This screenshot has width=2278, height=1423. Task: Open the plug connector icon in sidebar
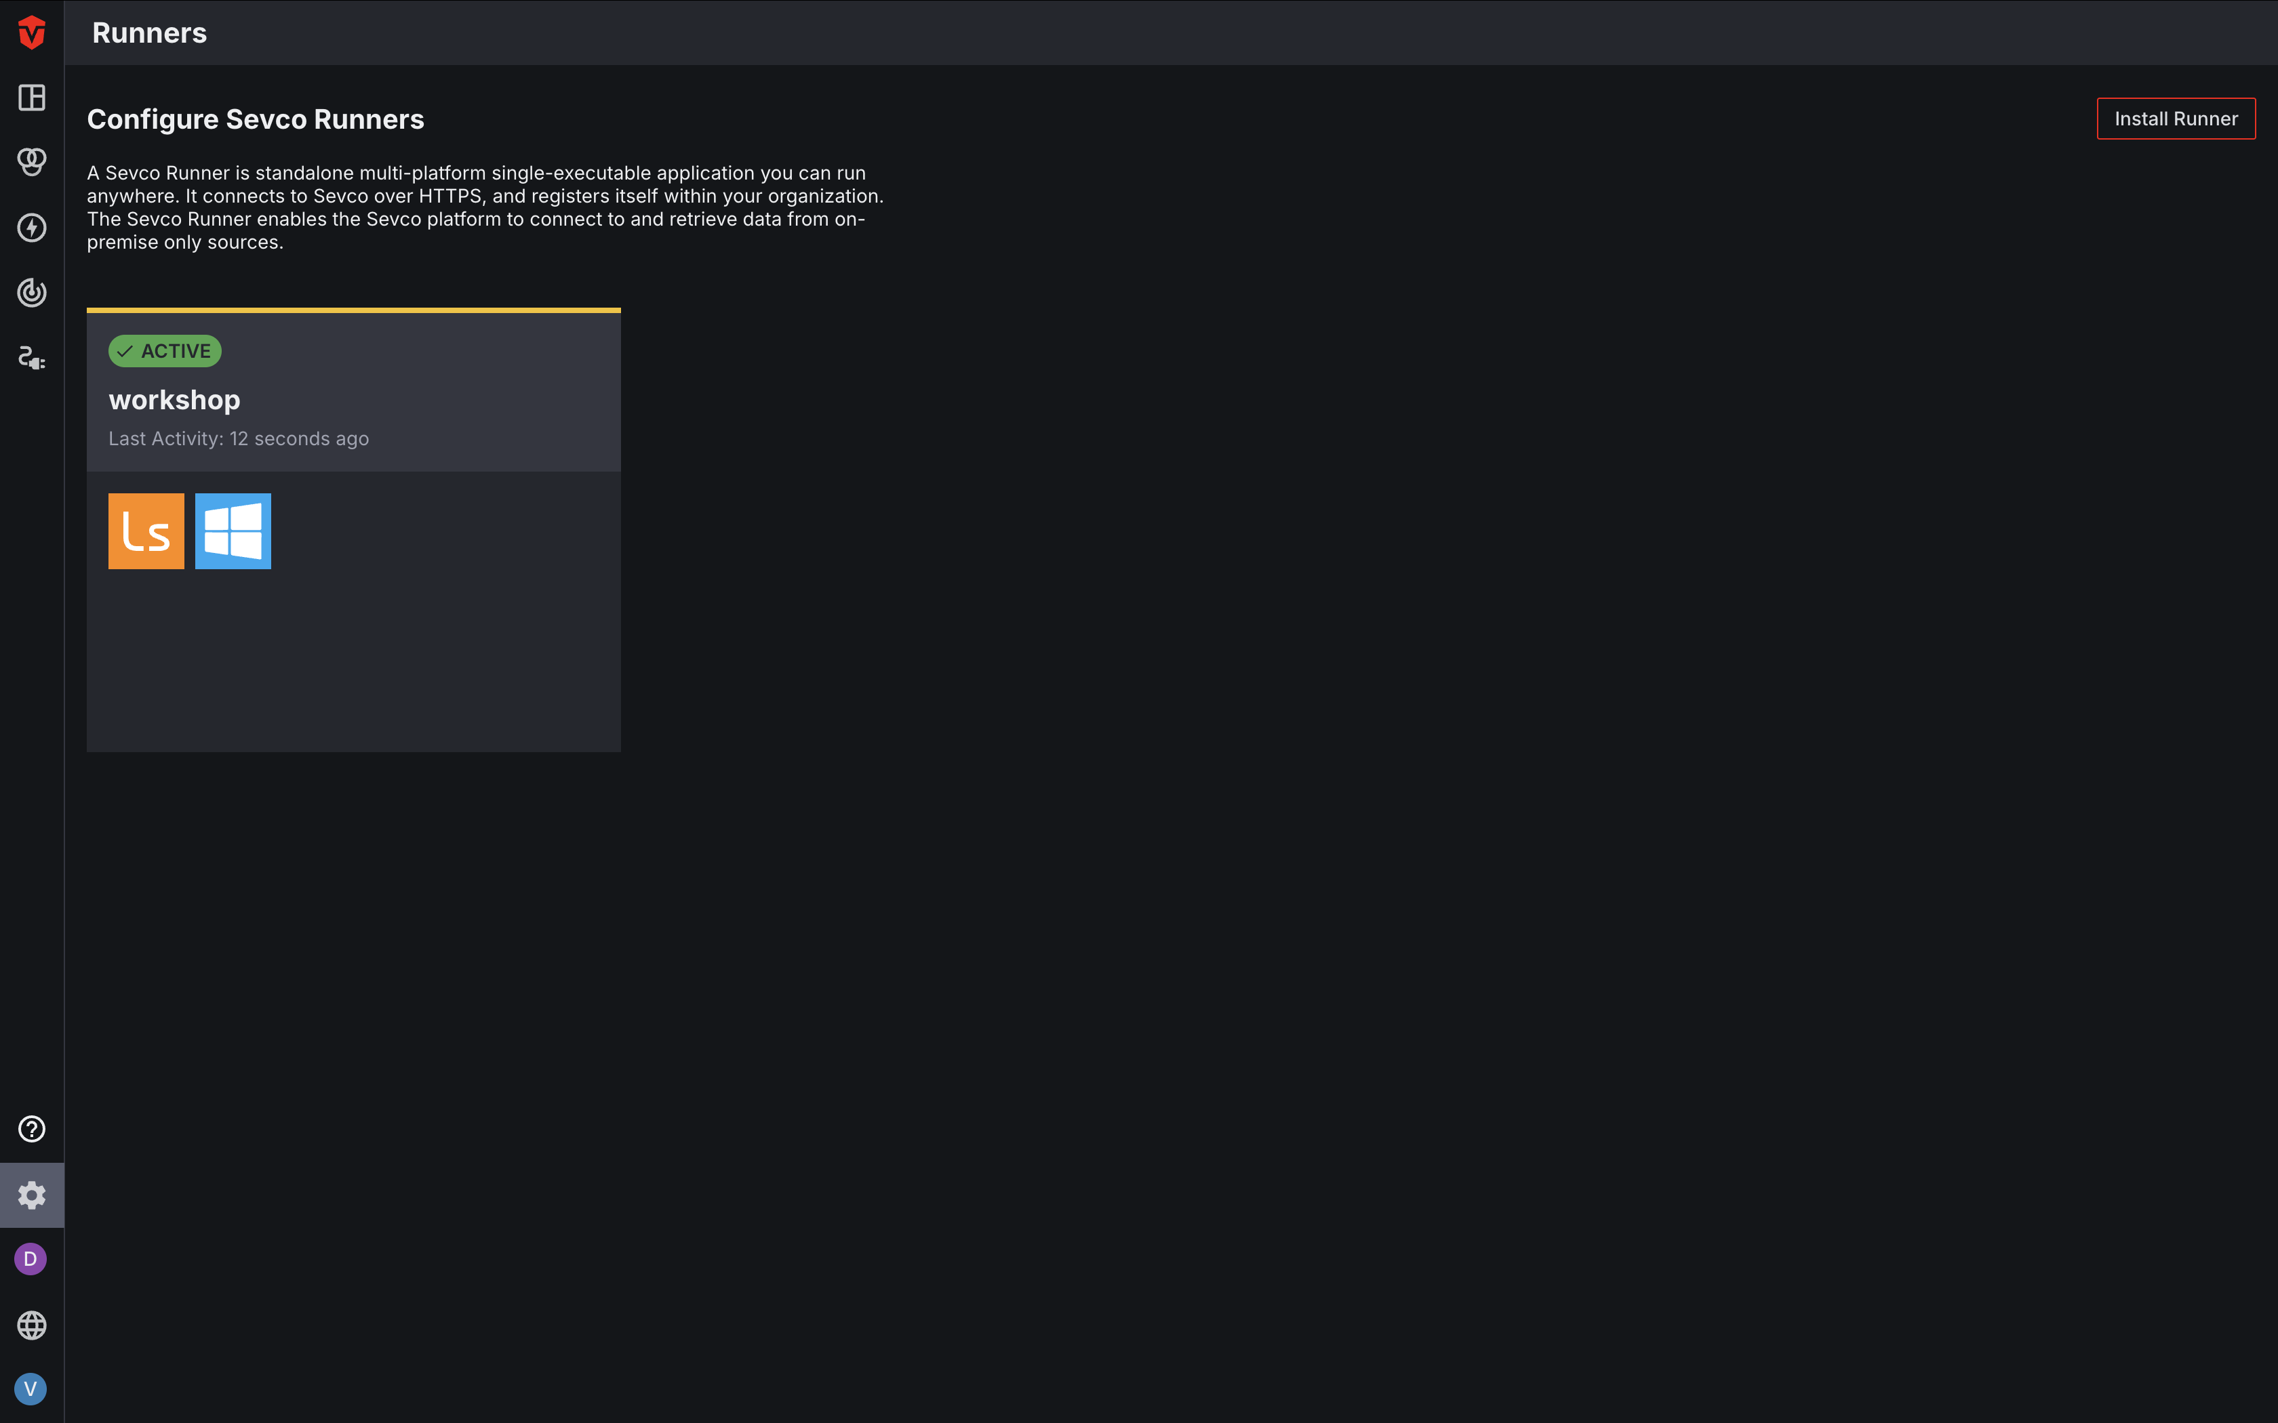coord(32,358)
